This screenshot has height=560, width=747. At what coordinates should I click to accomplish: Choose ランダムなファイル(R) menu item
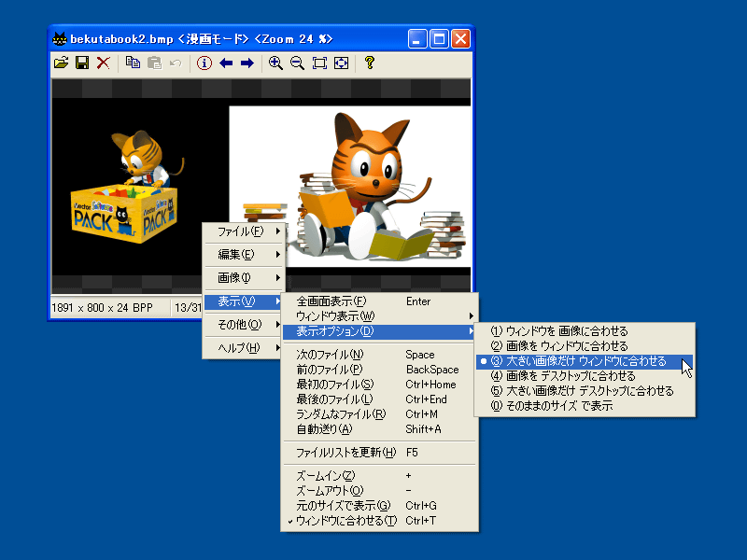380,414
